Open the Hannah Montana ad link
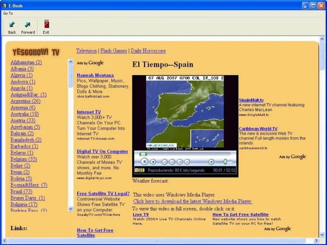Image resolution: width=327 pixels, height=245 pixels. pyautogui.click(x=95, y=75)
